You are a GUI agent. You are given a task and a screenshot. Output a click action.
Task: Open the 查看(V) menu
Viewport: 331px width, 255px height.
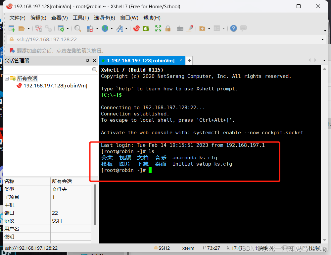(x=60, y=18)
